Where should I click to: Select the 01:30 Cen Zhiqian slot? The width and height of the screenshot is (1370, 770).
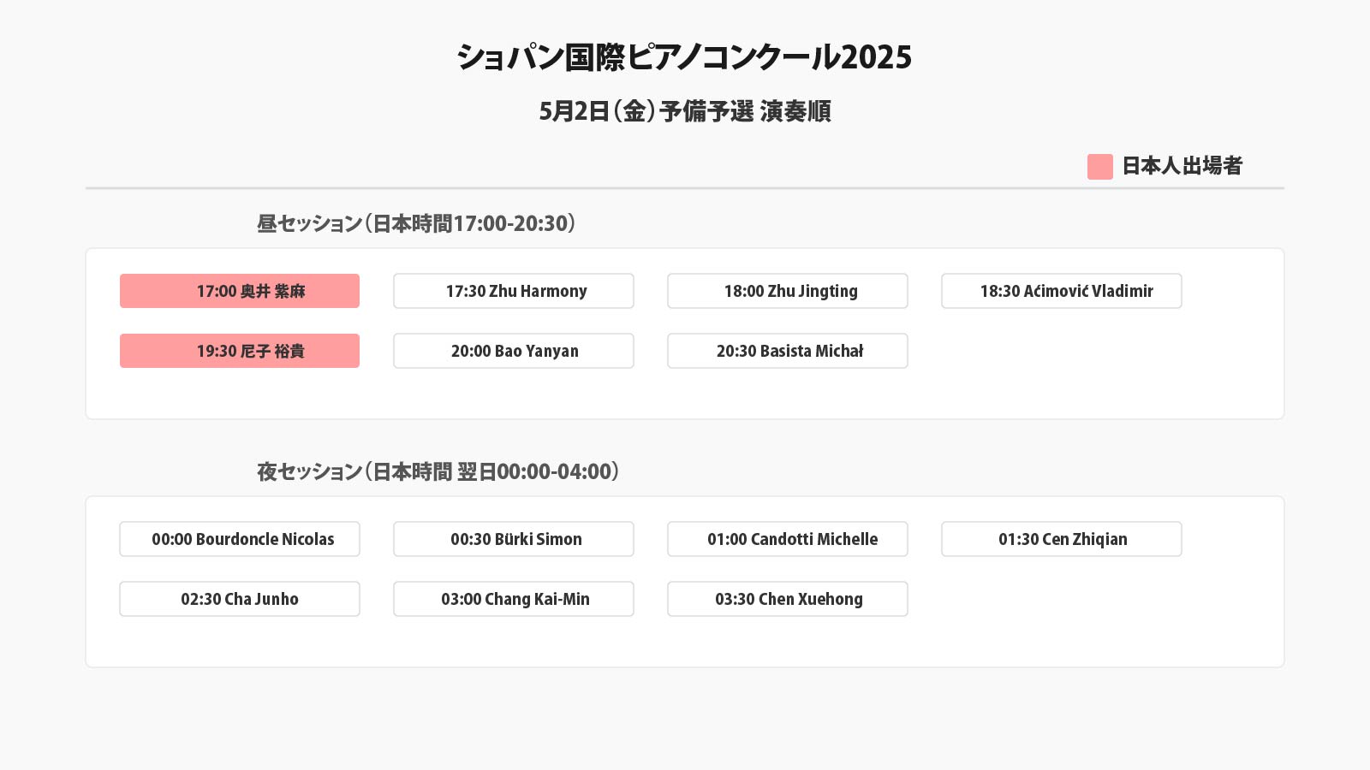[1062, 539]
